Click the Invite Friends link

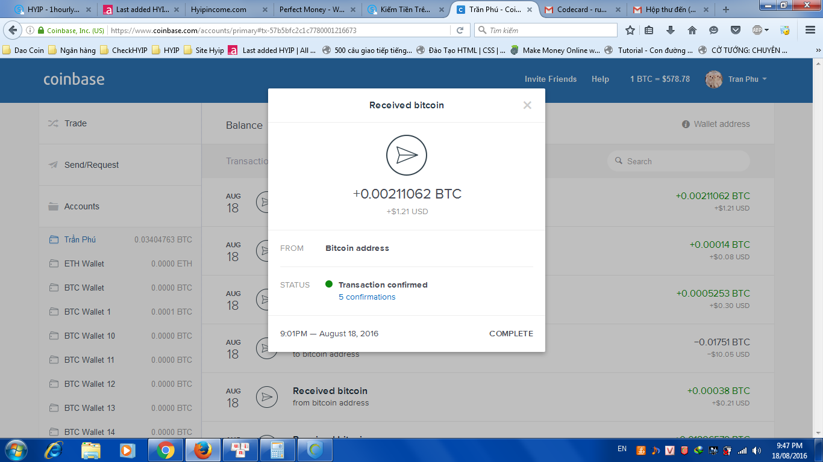pos(551,79)
